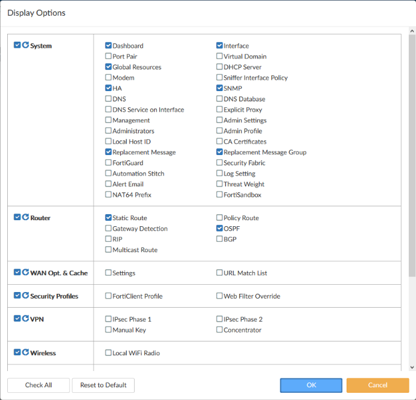
Task: Enable Web Filter Override
Action: [219, 296]
